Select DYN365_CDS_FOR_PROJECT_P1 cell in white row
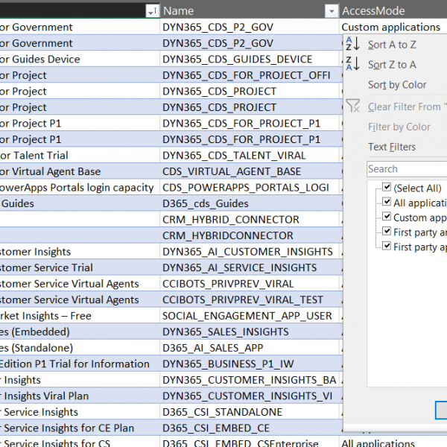This screenshot has width=447, height=447. click(250, 123)
